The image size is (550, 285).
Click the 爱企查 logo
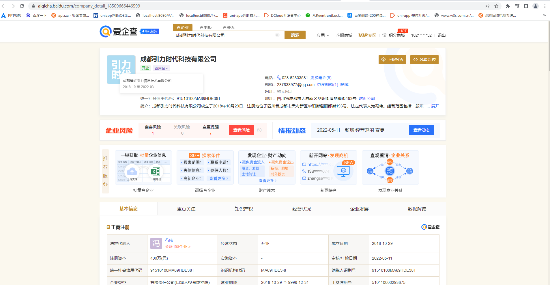click(x=119, y=31)
